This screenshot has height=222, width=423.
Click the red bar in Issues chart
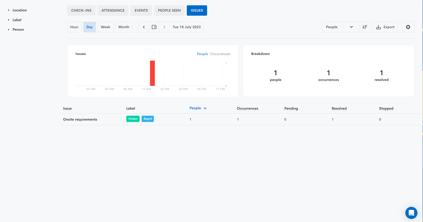[x=152, y=73]
